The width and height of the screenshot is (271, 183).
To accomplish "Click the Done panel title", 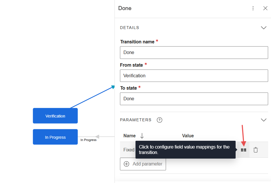I will 125,8.
